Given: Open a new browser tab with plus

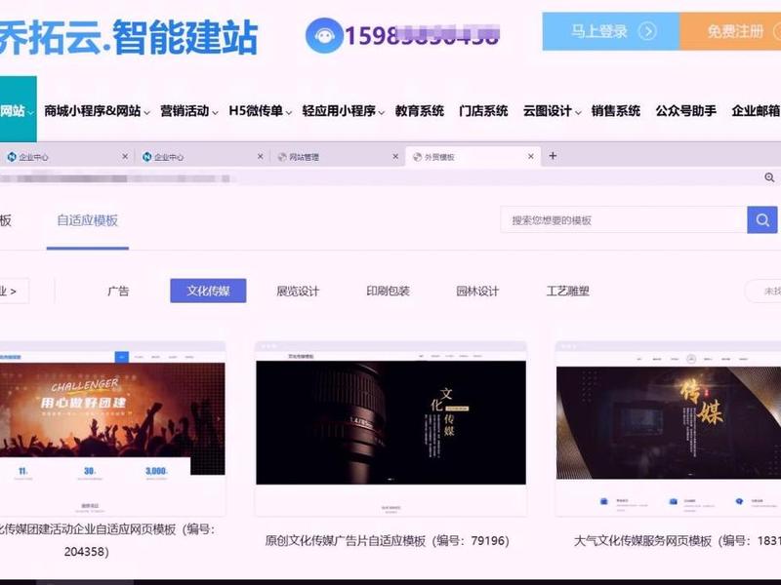Looking at the screenshot, I should (x=553, y=156).
